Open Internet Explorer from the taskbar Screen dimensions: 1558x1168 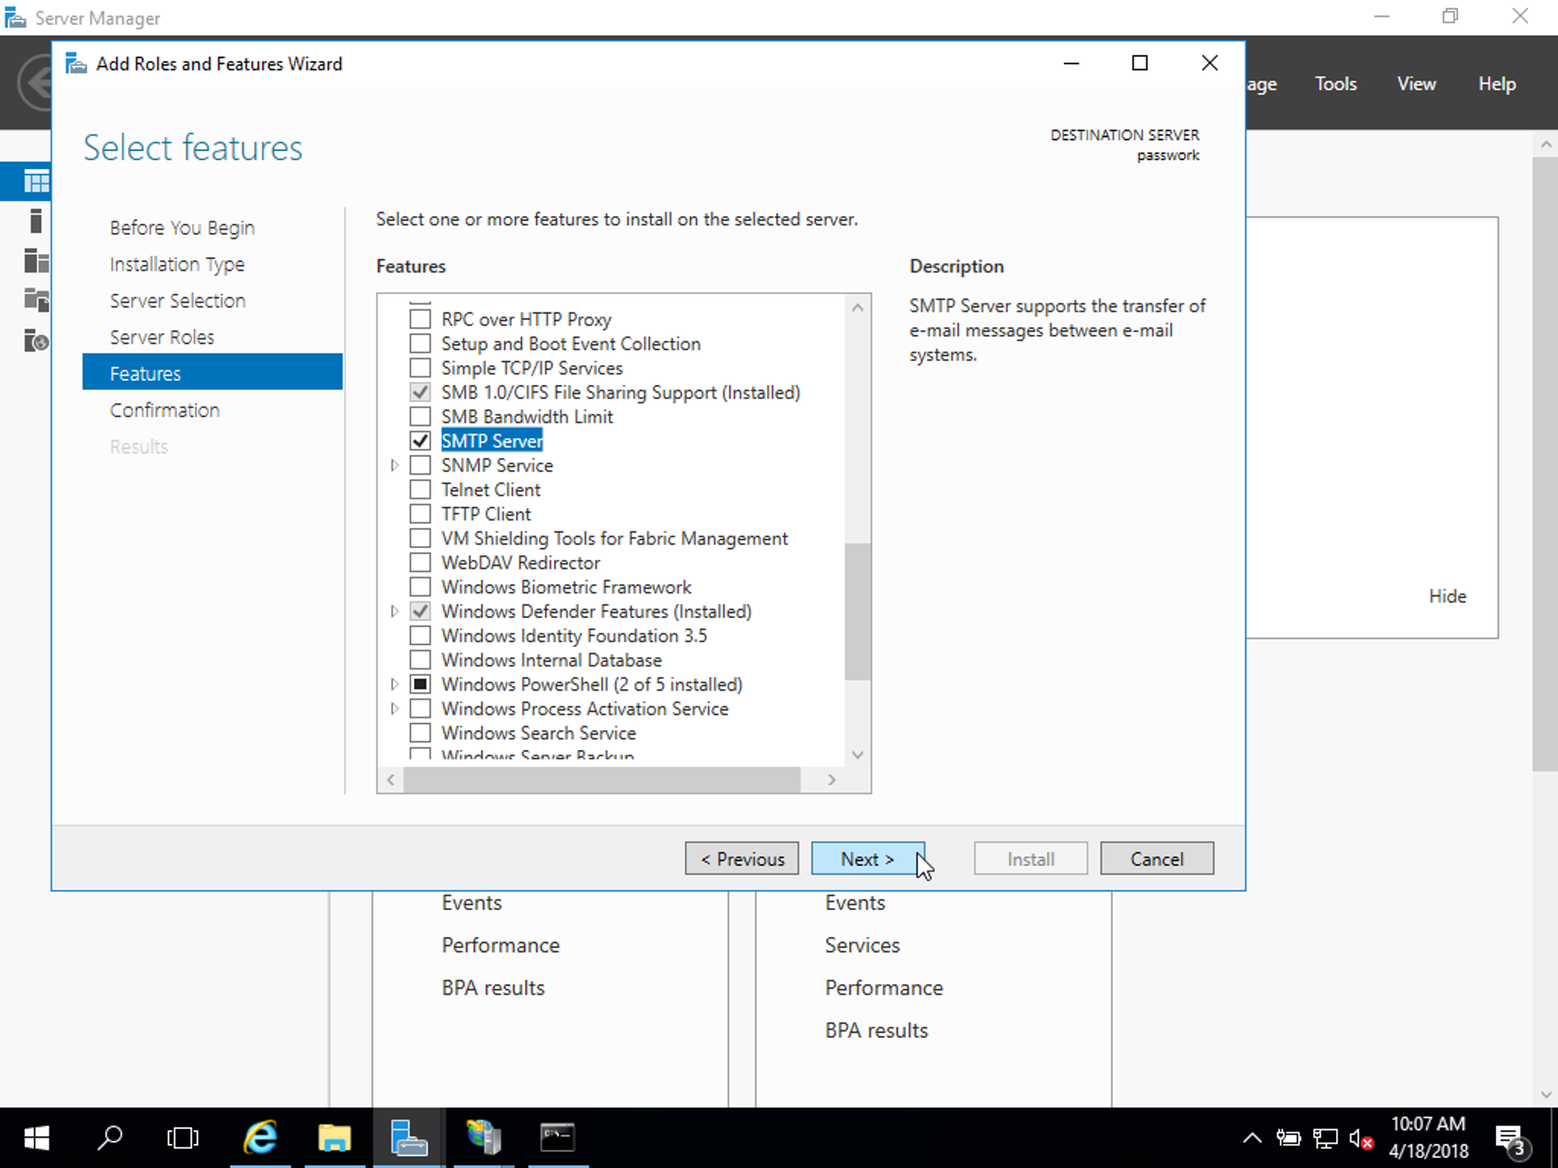click(260, 1138)
